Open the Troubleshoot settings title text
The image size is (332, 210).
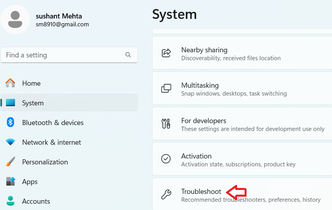201,192
